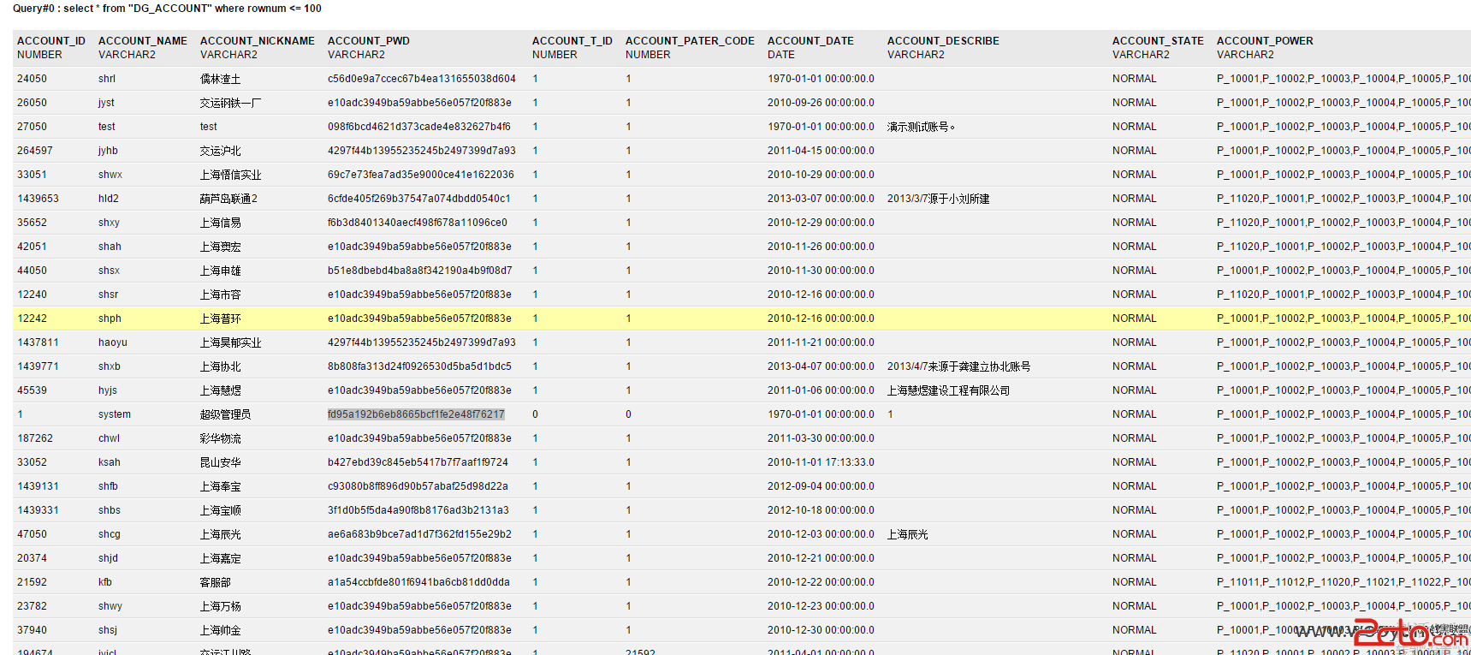1471x655 pixels.
Task: Select NORMAL state in the system row
Action: (1135, 414)
